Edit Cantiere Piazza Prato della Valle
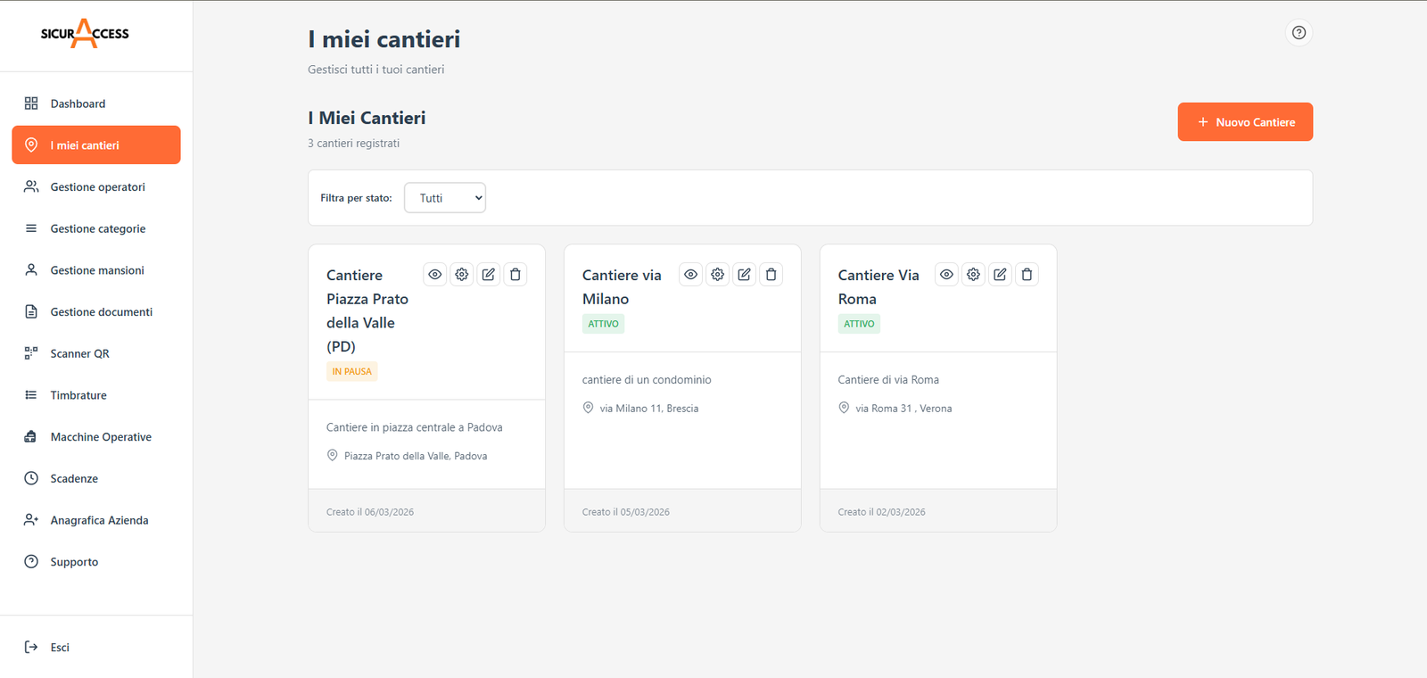This screenshot has height=678, width=1427. pyautogui.click(x=489, y=275)
